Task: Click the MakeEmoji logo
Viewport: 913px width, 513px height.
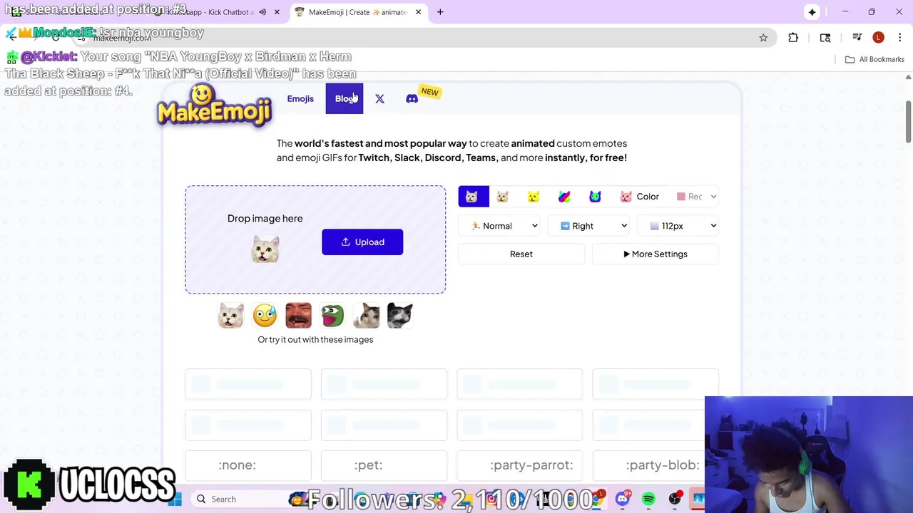Action: point(214,105)
